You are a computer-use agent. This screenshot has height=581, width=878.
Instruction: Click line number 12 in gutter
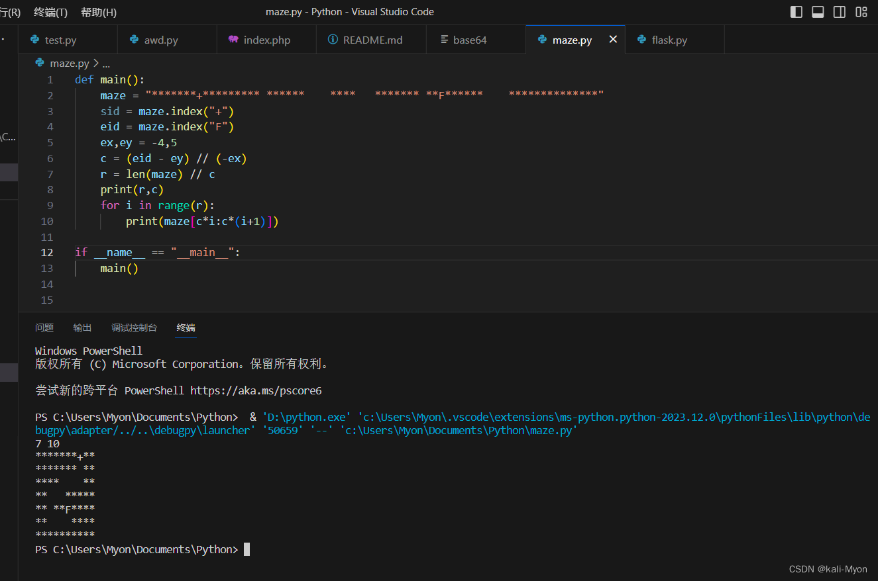(47, 252)
